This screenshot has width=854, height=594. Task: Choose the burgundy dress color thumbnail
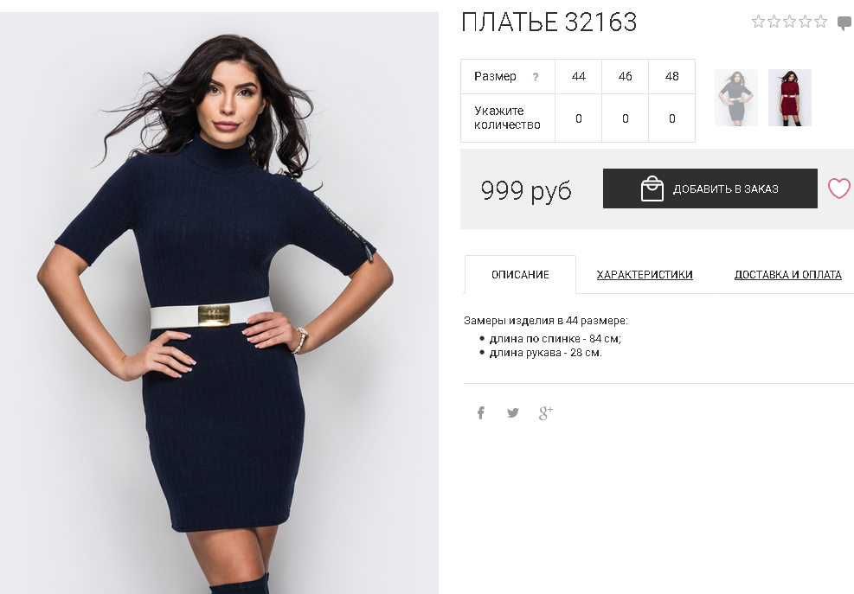(790, 98)
